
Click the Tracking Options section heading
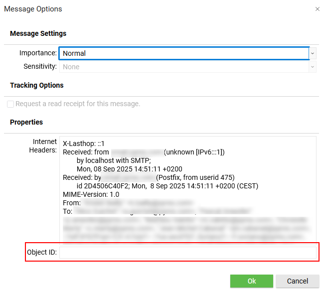pyautogui.click(x=37, y=85)
